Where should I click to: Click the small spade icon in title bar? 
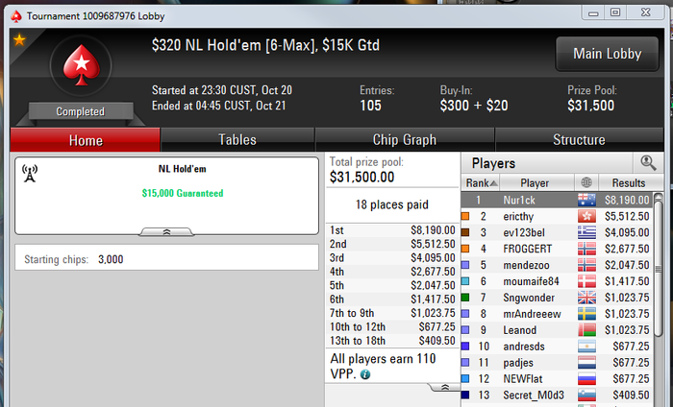pos(16,16)
